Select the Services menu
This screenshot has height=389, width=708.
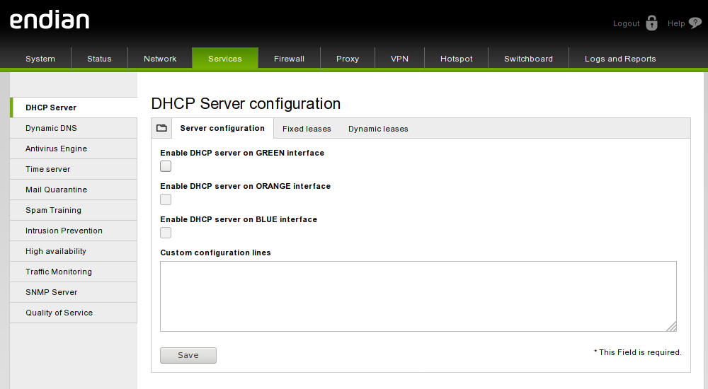click(x=225, y=59)
